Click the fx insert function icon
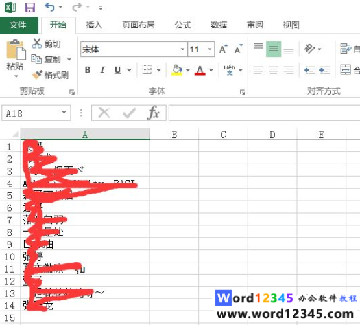Image resolution: width=360 pixels, height=325 pixels. click(x=153, y=113)
